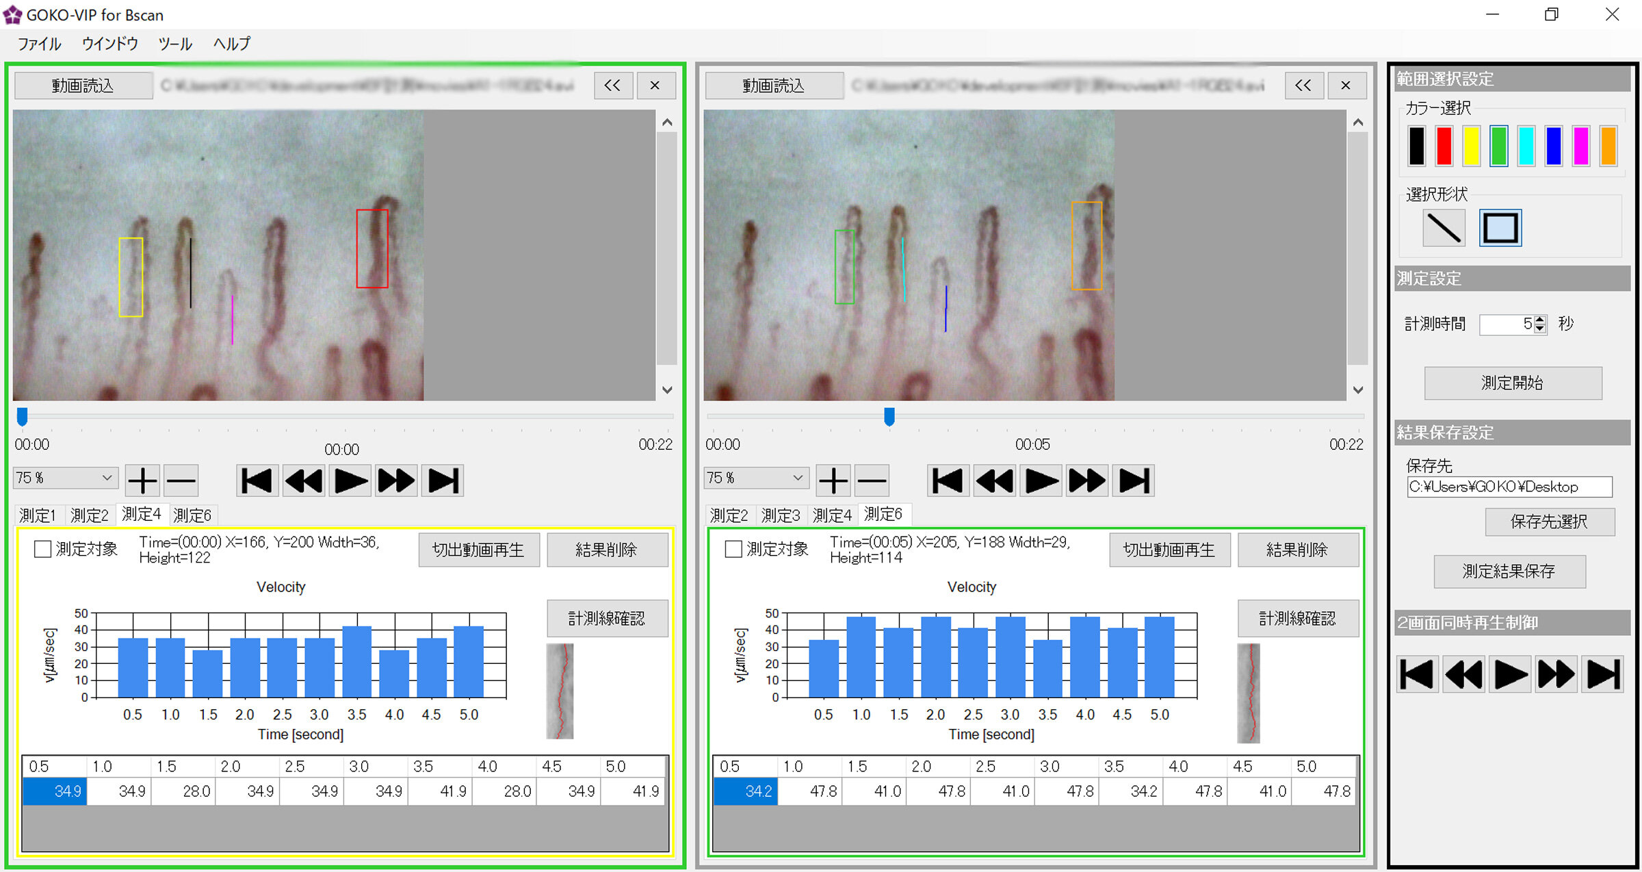1642x872 pixels.
Task: Switch to 測定6 tab in left panel
Action: [x=192, y=515]
